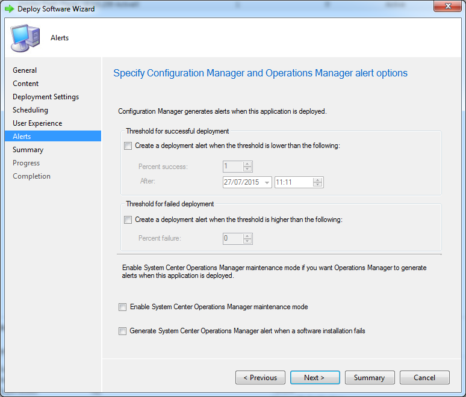Enable failed deployment threshold alert checkbox

(128, 220)
